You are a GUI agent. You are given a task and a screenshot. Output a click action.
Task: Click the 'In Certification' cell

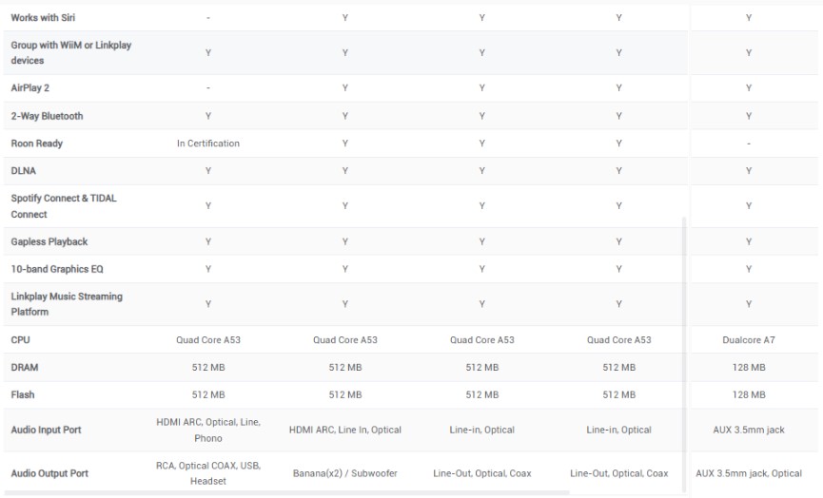pos(208,144)
